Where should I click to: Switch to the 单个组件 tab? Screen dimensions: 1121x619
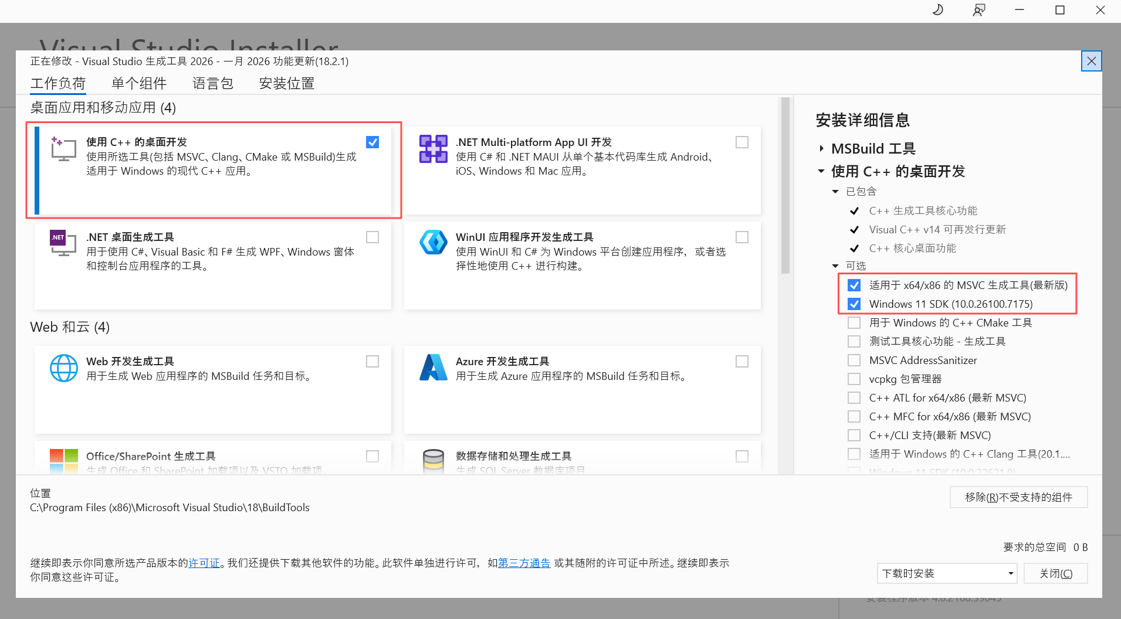pos(139,83)
